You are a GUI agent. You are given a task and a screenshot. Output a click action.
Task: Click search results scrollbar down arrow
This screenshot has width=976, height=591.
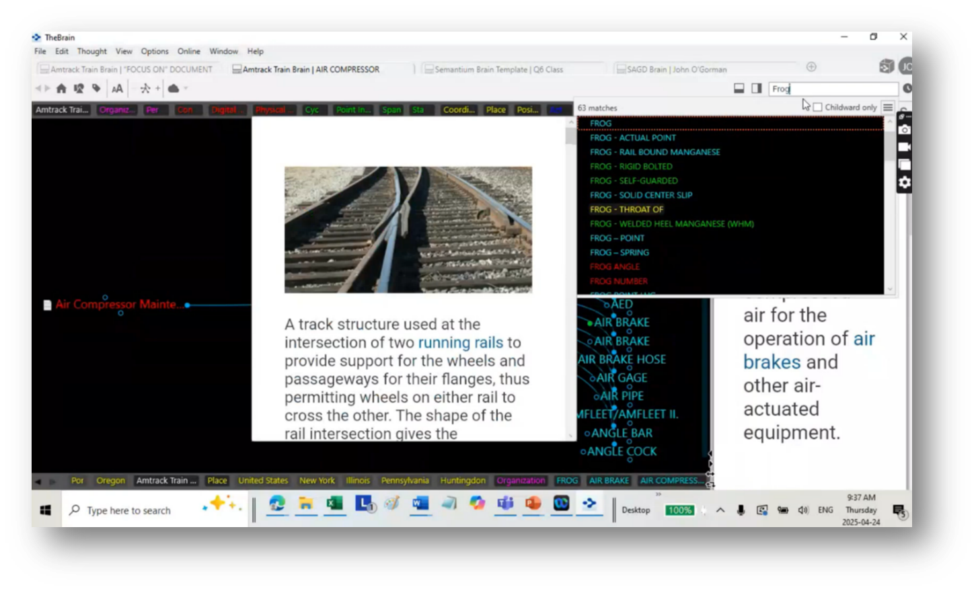coord(890,289)
